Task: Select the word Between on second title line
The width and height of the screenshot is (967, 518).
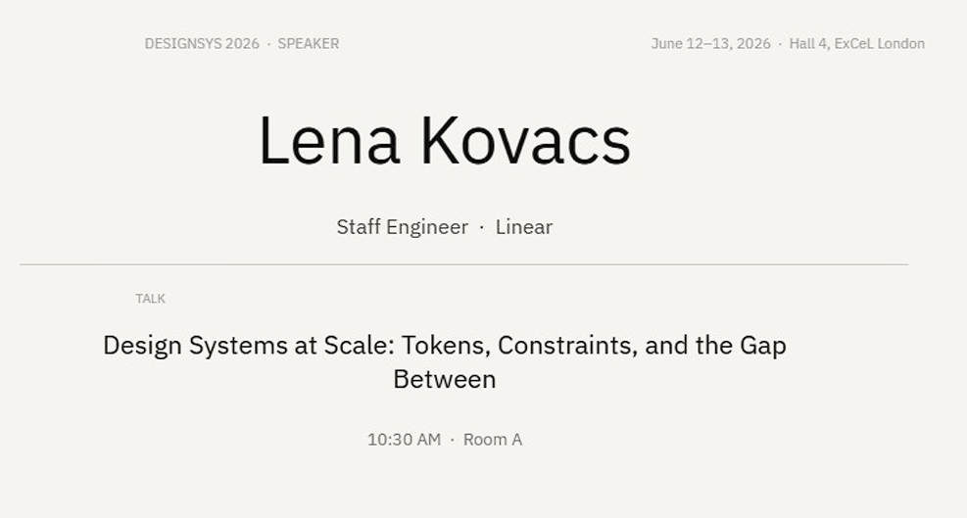Action: click(445, 379)
